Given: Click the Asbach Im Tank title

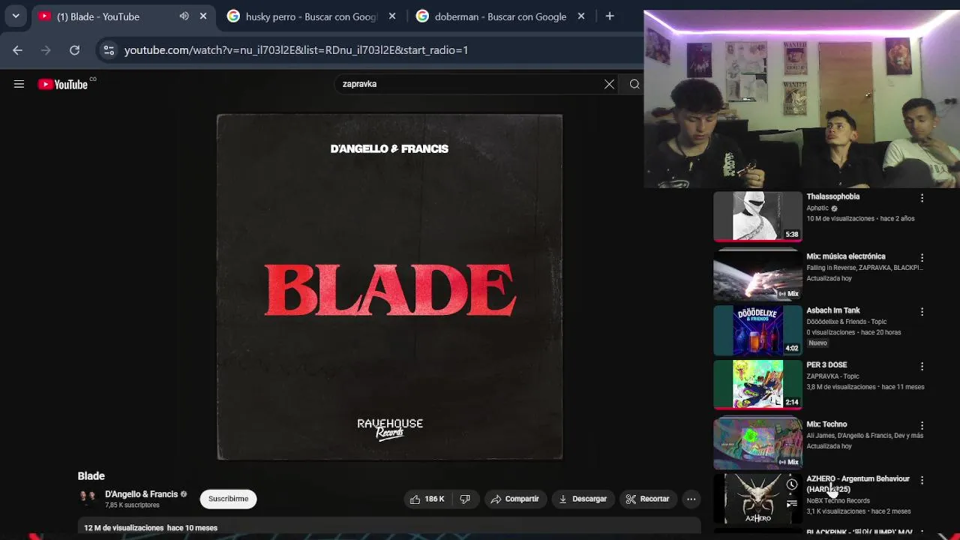Looking at the screenshot, I should click(x=832, y=310).
